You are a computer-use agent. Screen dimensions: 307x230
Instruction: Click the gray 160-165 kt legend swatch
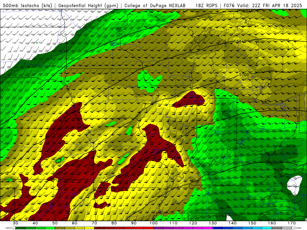[x=277, y=228]
